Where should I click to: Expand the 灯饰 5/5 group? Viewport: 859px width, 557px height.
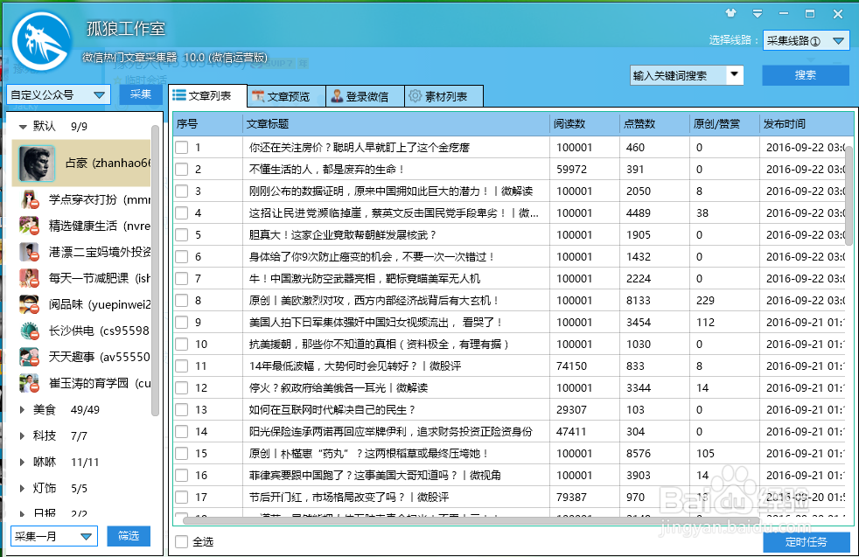(23, 489)
